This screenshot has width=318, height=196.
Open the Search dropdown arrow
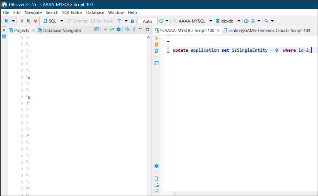click(x=272, y=21)
